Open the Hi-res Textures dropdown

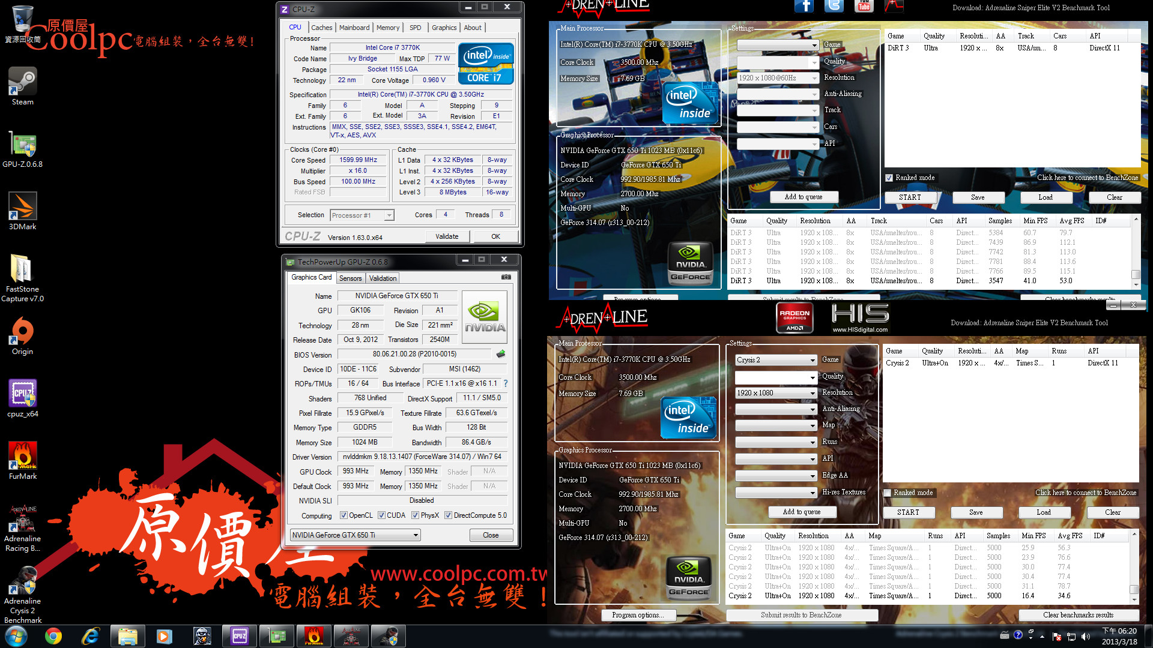tap(776, 493)
